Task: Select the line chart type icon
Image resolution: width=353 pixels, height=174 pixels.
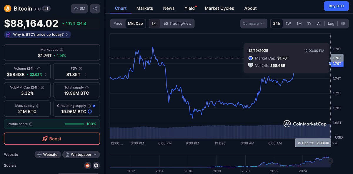Action: [154, 24]
